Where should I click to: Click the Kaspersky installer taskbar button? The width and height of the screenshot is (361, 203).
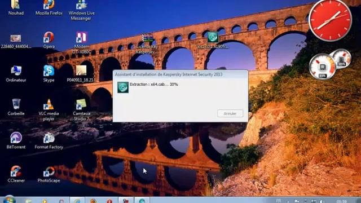point(142,200)
